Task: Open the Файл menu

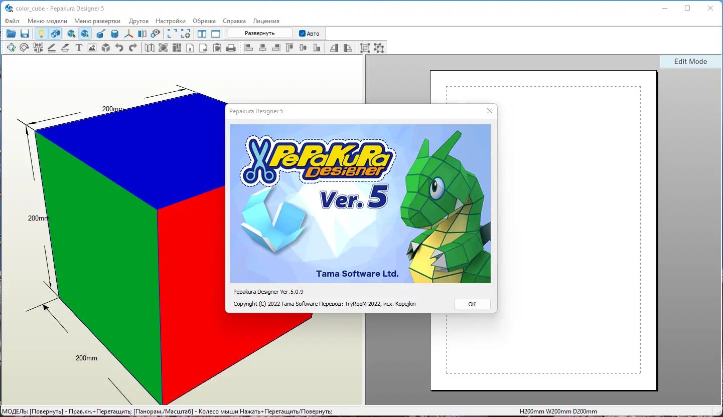Action: (x=11, y=21)
